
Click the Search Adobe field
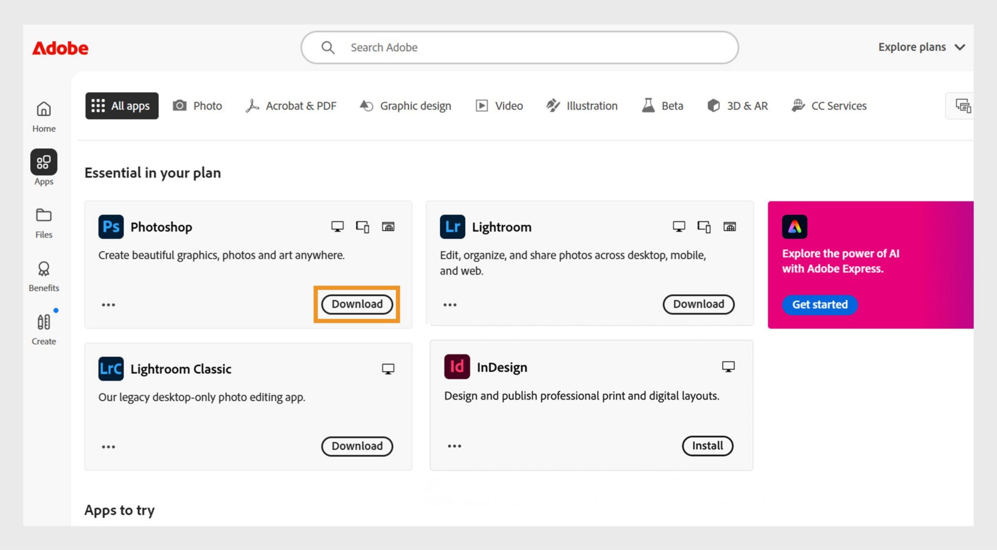coord(519,48)
